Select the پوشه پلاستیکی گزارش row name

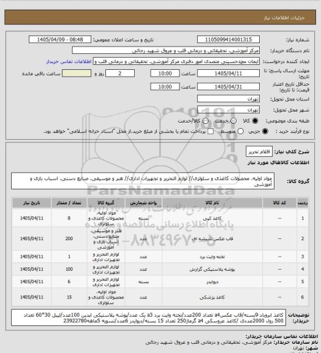click(212, 269)
